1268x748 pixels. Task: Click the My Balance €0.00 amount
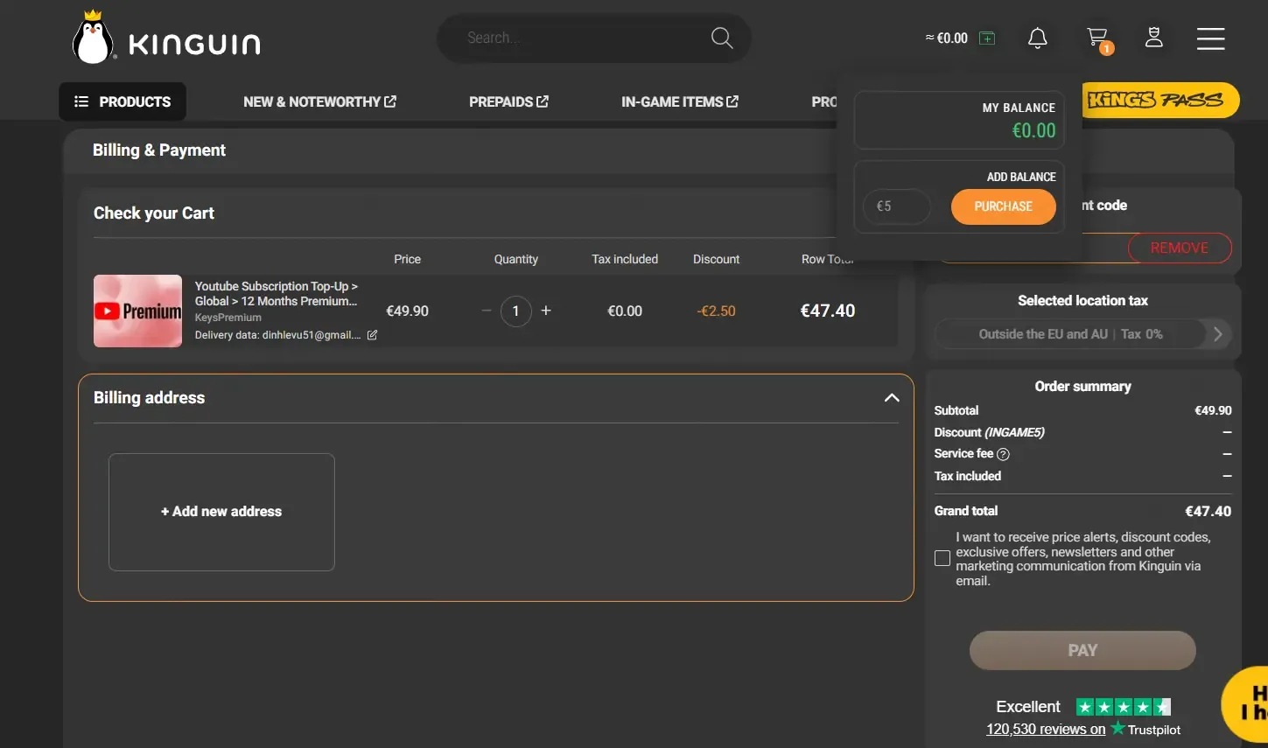(x=1033, y=130)
